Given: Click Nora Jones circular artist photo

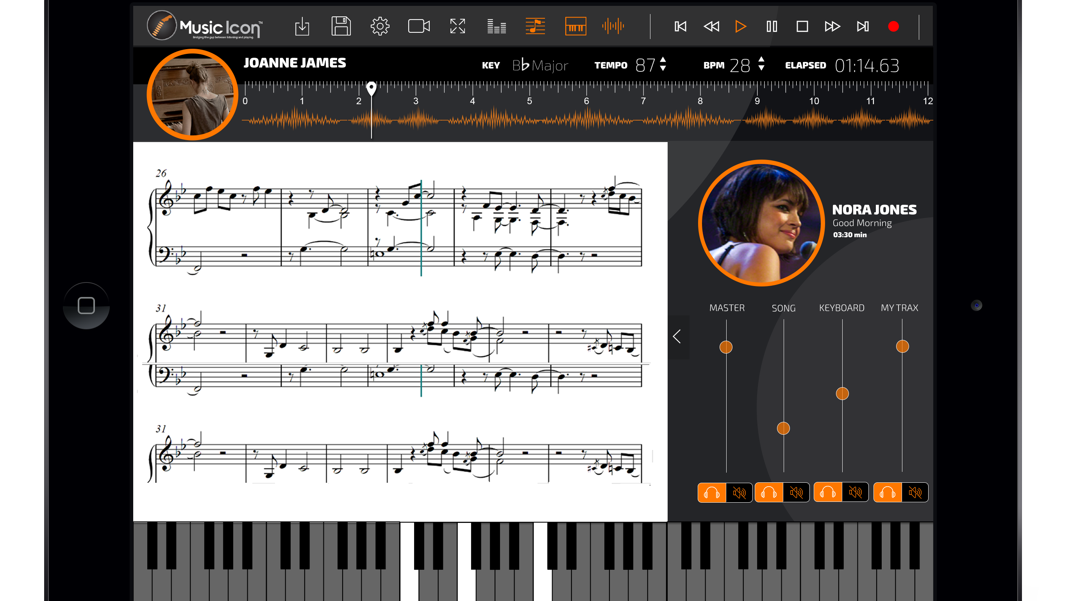Looking at the screenshot, I should pos(761,223).
